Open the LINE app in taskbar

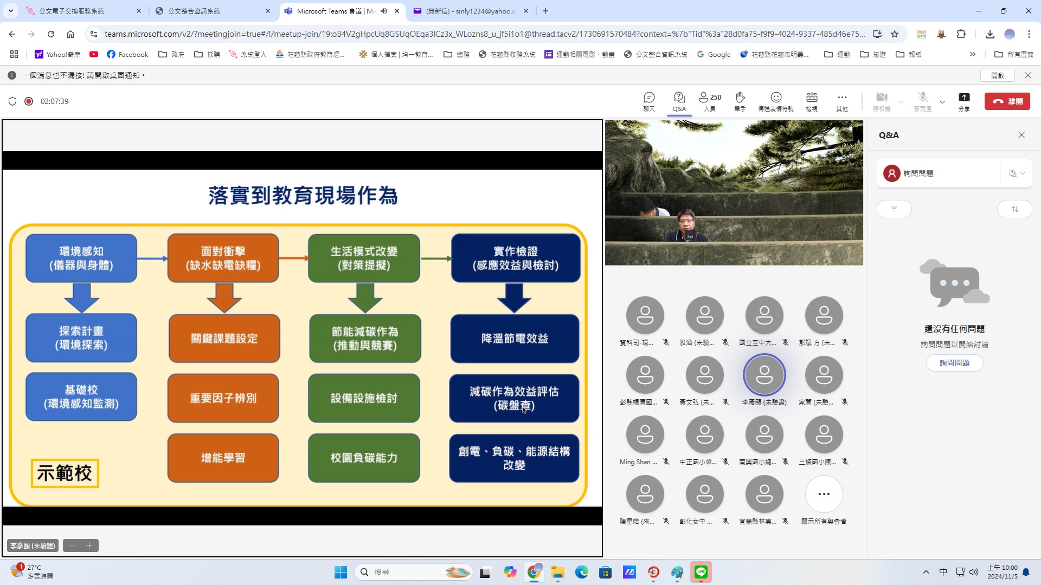pyautogui.click(x=701, y=572)
